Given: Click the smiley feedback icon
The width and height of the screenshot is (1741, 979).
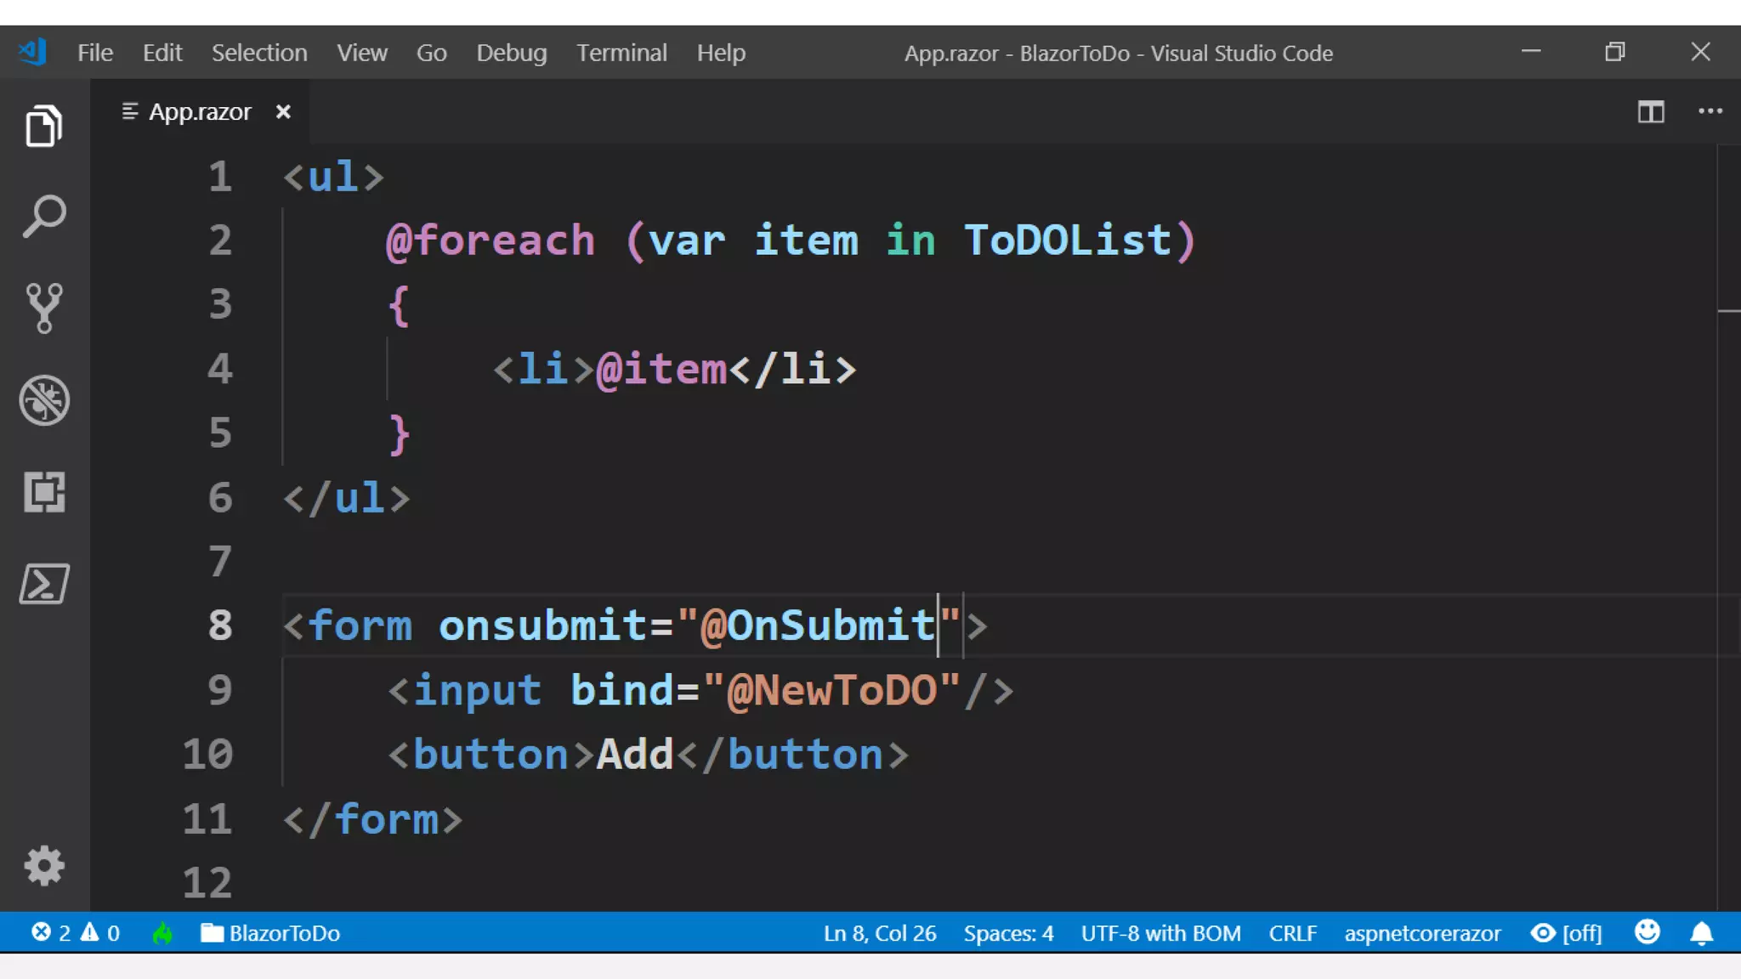Looking at the screenshot, I should [x=1647, y=932].
